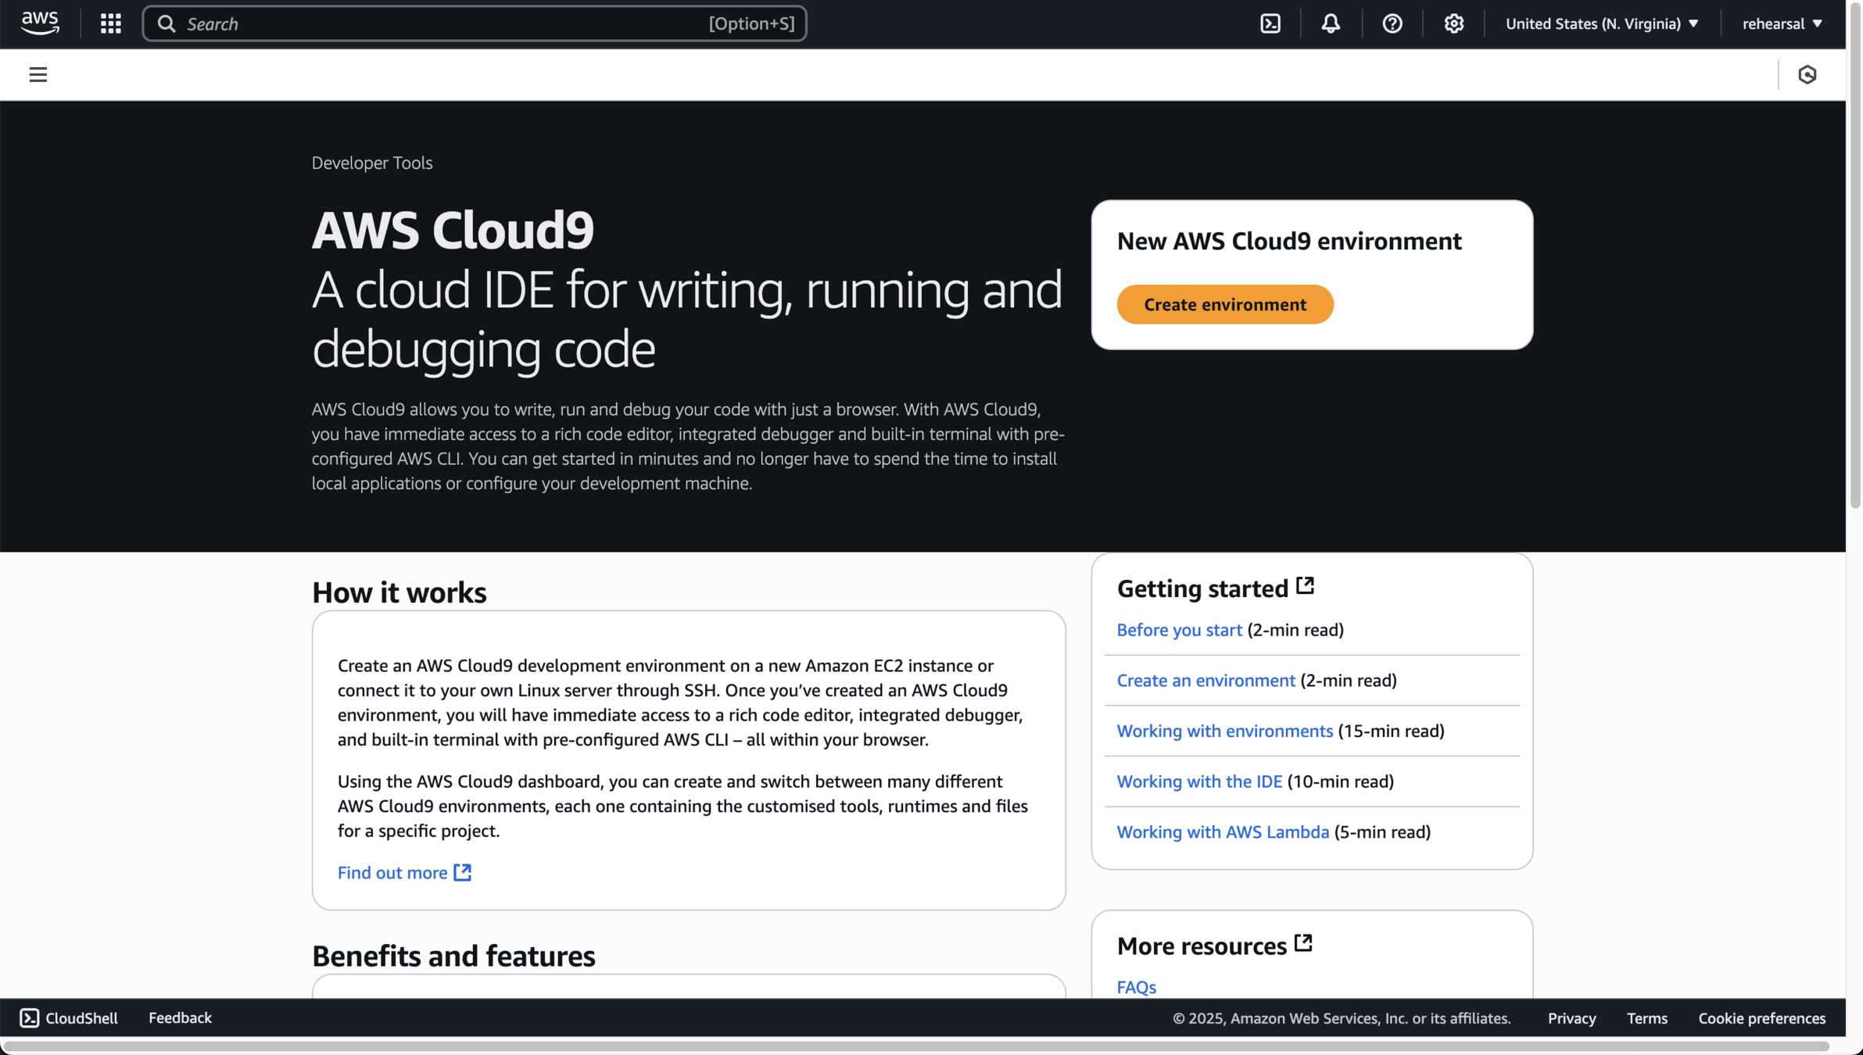Open the Before you start link
Image resolution: width=1863 pixels, height=1055 pixels.
pos(1179,630)
